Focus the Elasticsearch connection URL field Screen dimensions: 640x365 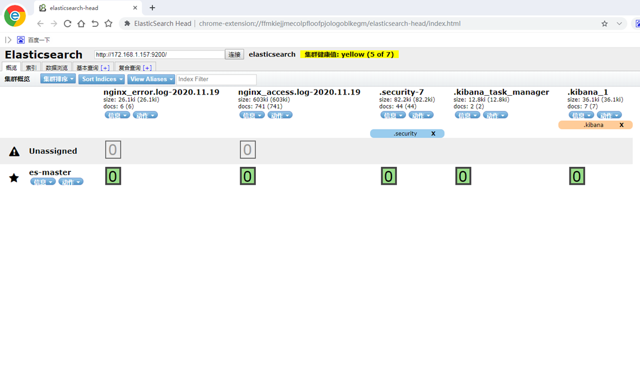(159, 54)
